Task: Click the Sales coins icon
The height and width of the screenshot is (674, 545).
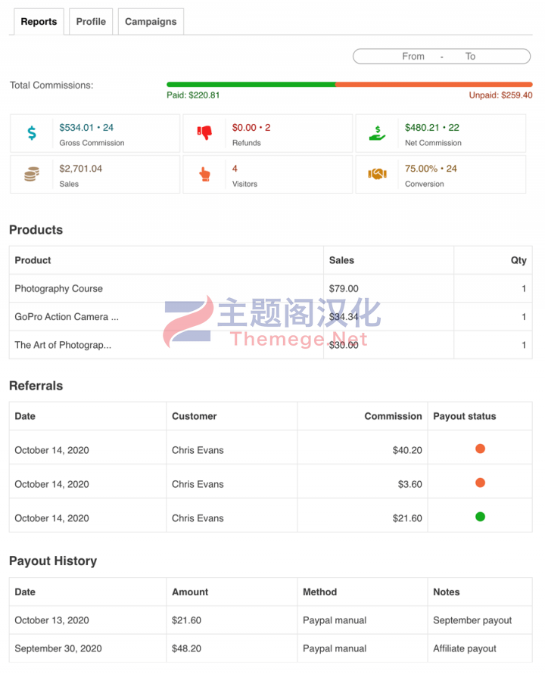Action: tap(32, 174)
